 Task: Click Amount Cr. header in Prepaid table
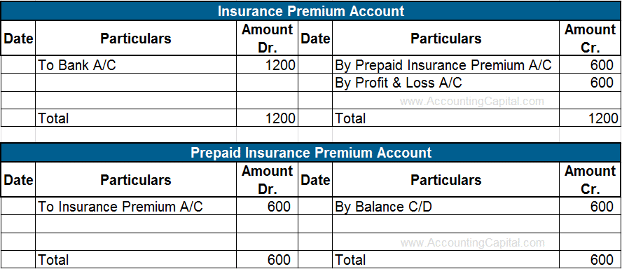click(x=590, y=180)
